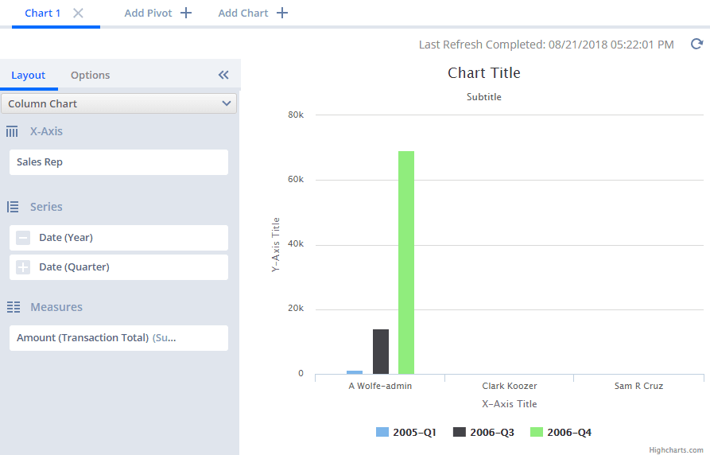Toggle the 2006-Q3 legend series
Screen dimensions: 710x455
483,432
